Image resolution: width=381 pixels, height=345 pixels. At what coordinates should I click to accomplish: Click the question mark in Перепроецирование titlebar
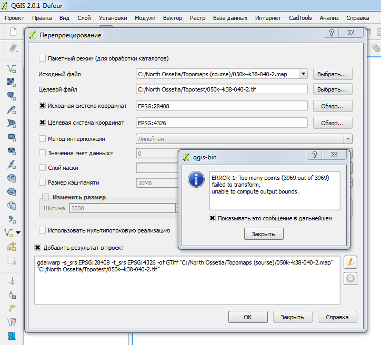[x=332, y=33]
